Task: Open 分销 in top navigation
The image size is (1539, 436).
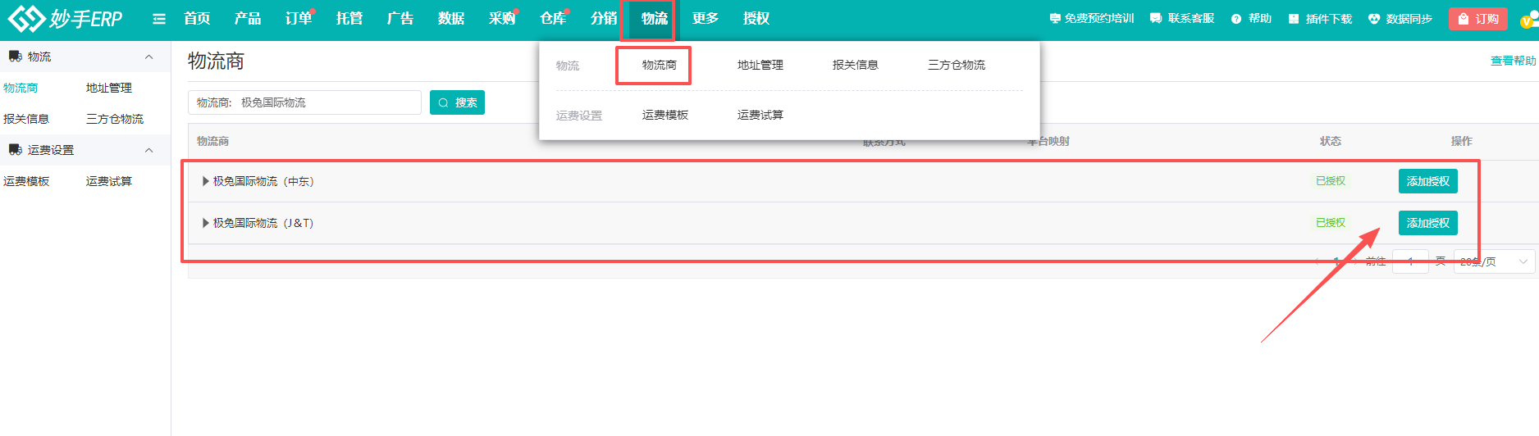Action: (604, 19)
